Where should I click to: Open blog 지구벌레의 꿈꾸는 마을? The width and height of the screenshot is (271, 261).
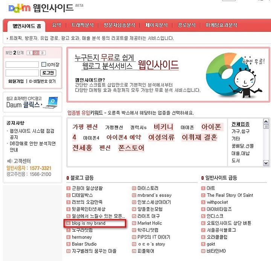coord(94,251)
